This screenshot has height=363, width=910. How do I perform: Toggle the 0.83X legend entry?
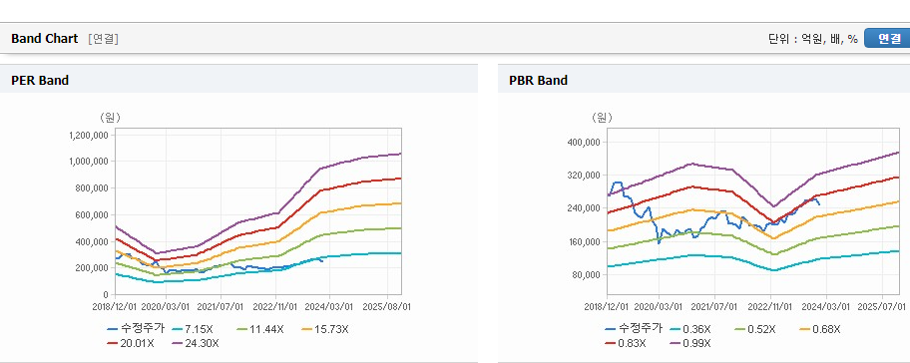[625, 343]
